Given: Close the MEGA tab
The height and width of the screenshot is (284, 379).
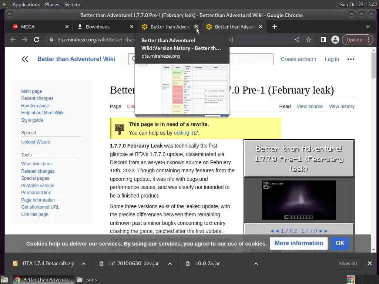Looking at the screenshot, I should point(67,27).
